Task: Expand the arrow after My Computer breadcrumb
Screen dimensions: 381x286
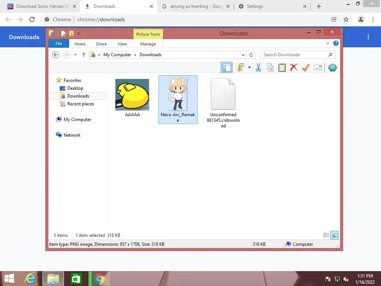Action: click(135, 55)
